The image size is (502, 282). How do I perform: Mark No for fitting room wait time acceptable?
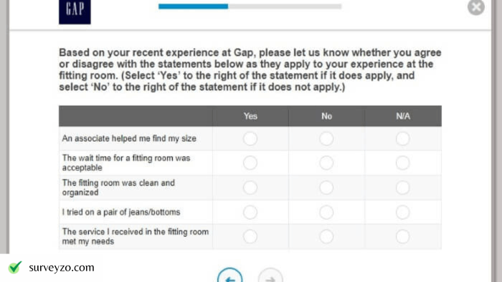point(326,163)
